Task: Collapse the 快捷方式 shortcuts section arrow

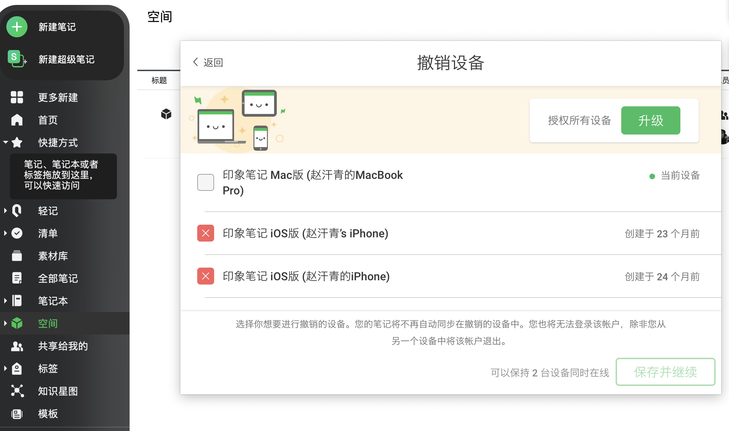Action: click(x=6, y=142)
